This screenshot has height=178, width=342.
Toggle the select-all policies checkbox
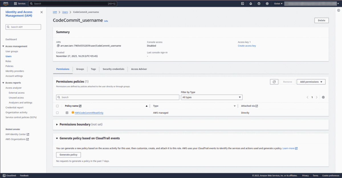57,106
